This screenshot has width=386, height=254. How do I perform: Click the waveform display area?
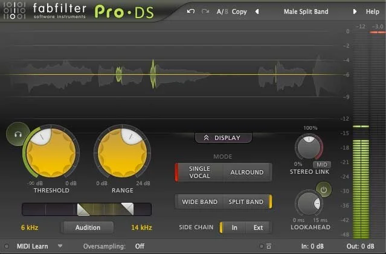coord(172,74)
